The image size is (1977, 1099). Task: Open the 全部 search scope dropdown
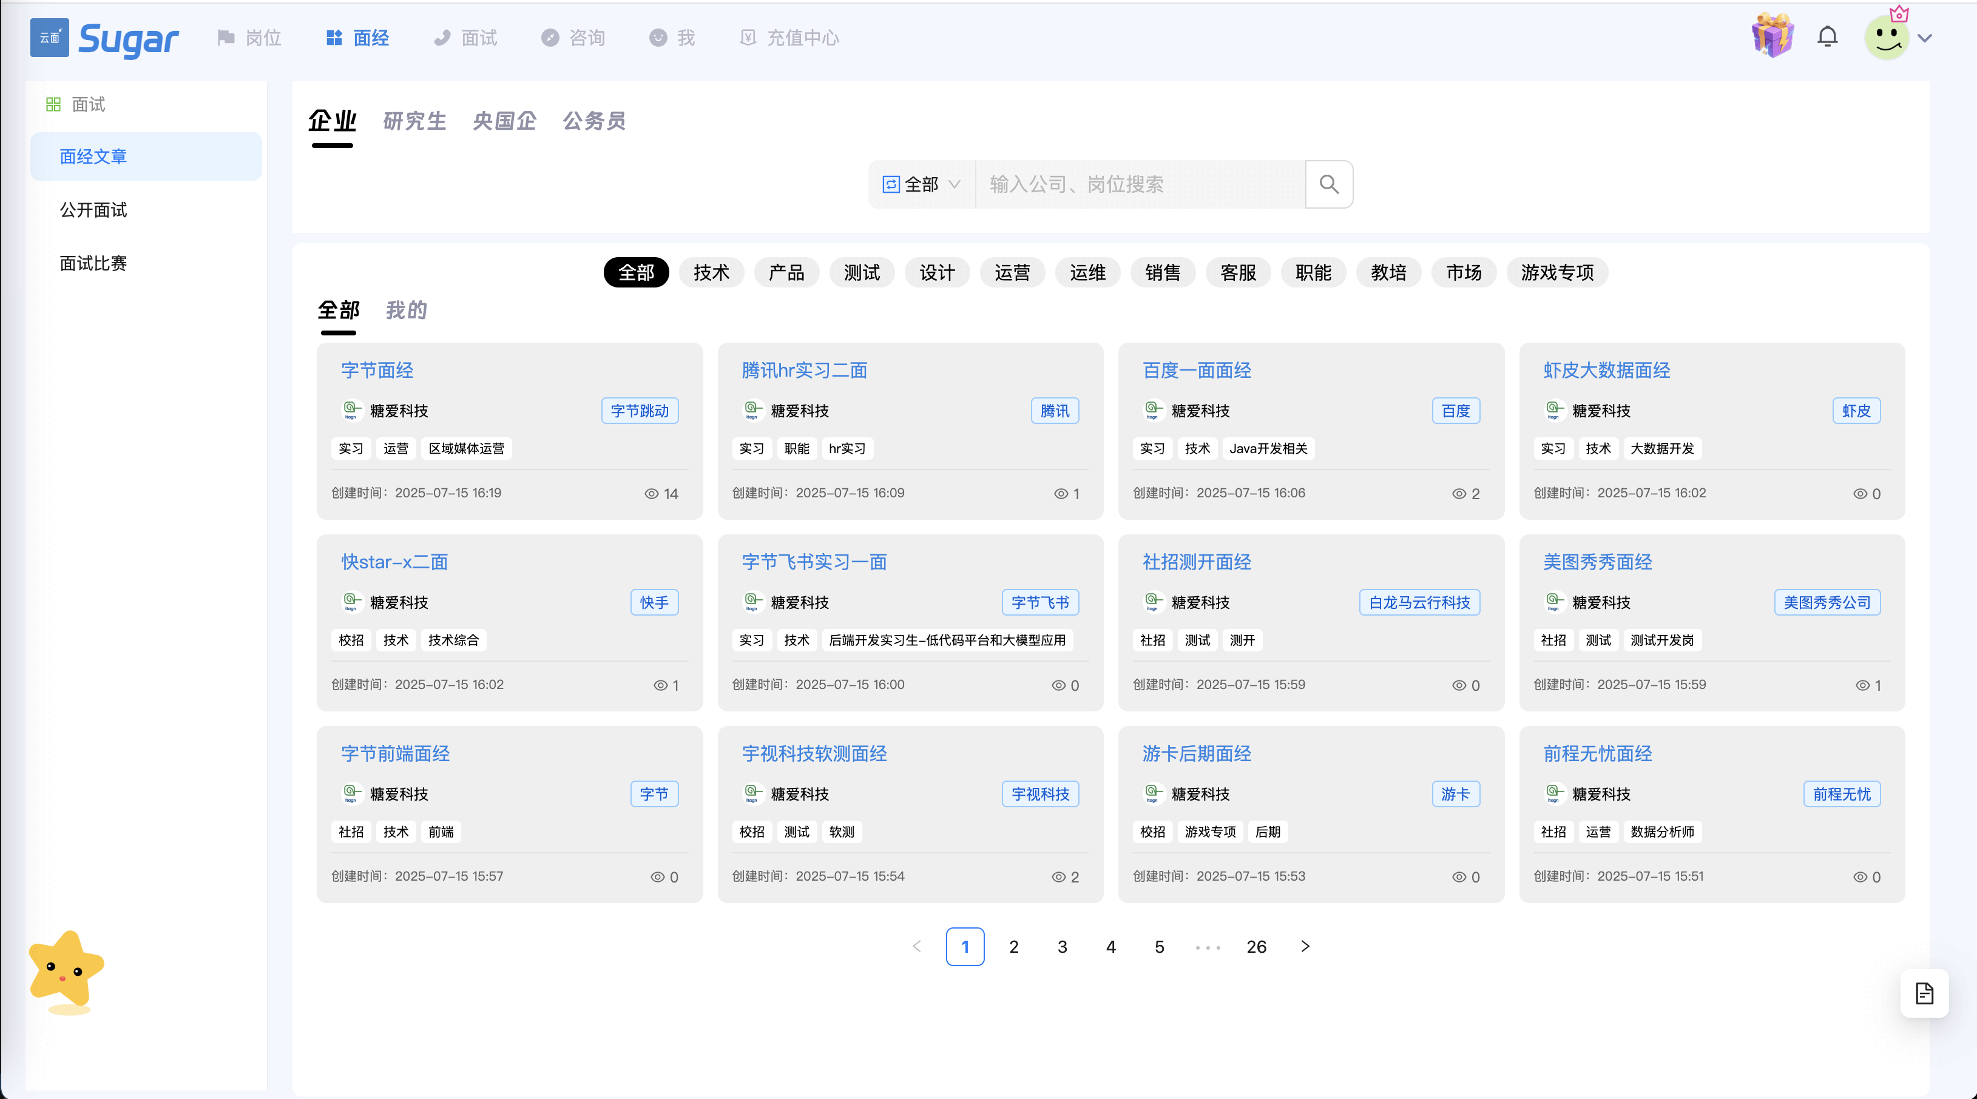[921, 184]
